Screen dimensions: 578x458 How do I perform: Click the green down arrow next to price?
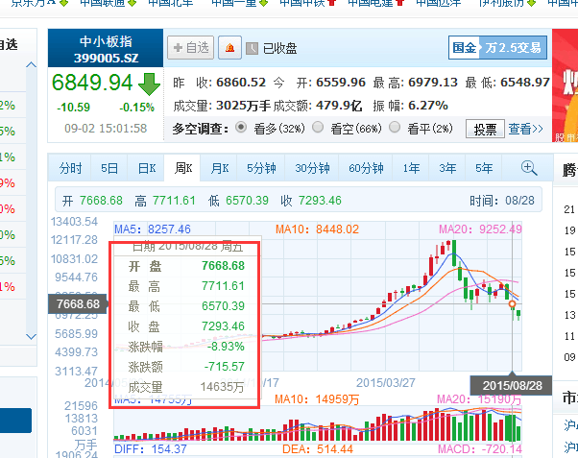[x=149, y=84]
